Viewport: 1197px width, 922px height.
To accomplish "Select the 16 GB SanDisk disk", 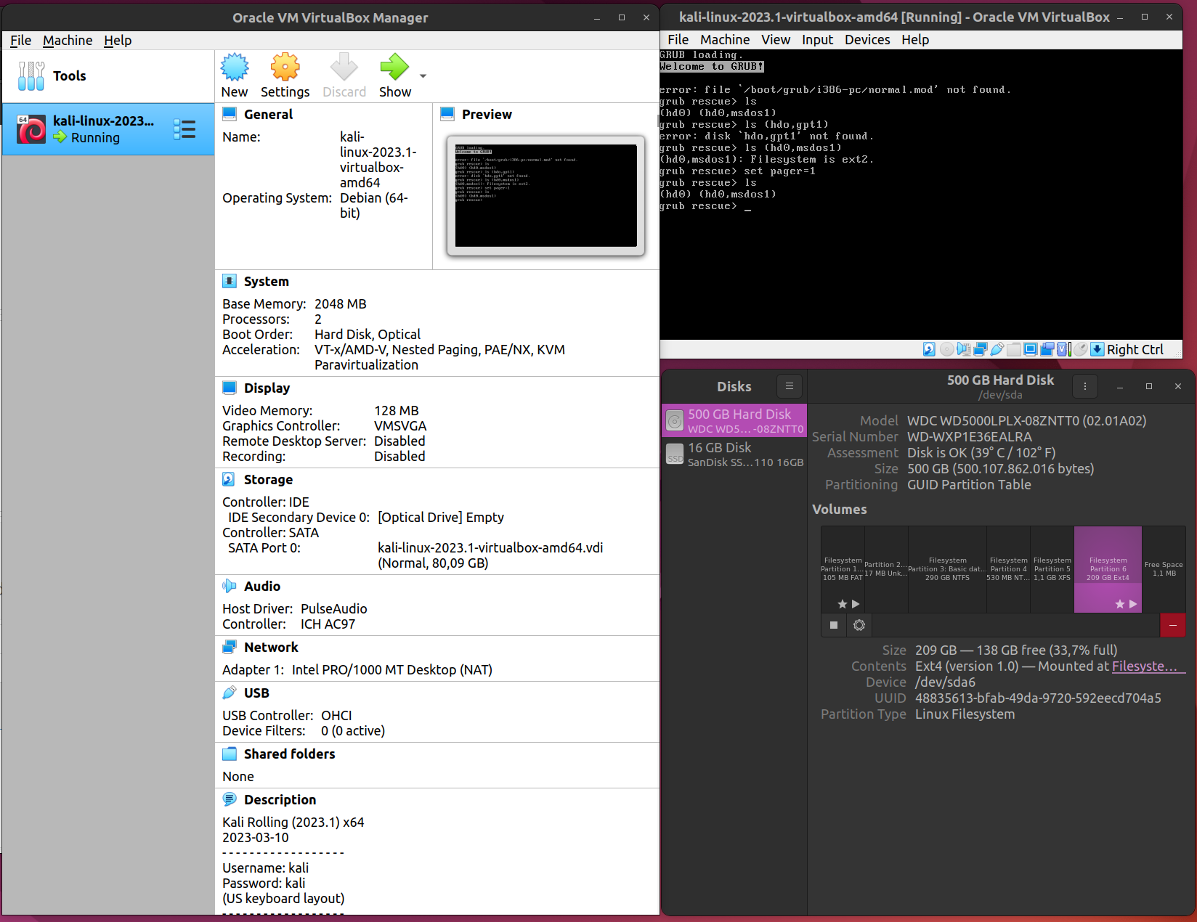I will click(x=734, y=454).
